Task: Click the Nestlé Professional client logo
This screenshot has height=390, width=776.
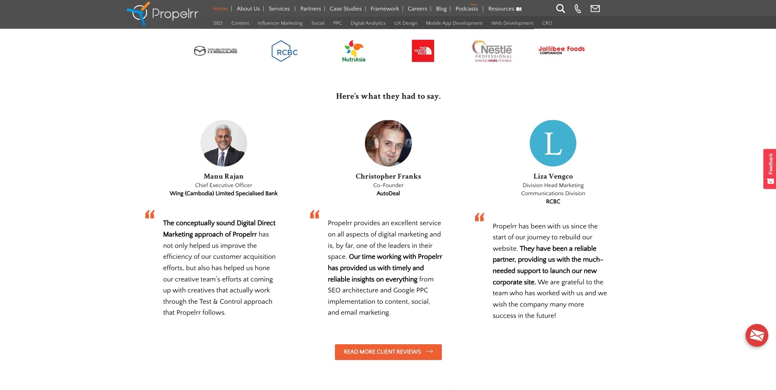Action: [492, 51]
